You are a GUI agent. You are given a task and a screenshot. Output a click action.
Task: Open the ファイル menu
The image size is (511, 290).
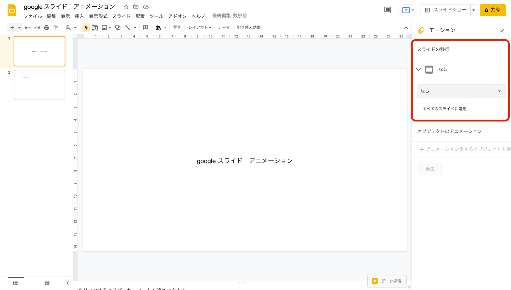tap(33, 16)
